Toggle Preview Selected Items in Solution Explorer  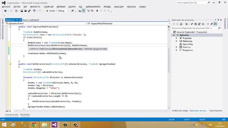coord(215,24)
